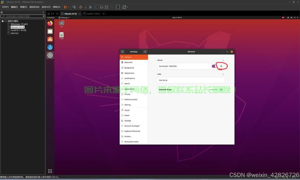Open the wired connection gear settings
This screenshot has height=180, width=300.
(221, 66)
